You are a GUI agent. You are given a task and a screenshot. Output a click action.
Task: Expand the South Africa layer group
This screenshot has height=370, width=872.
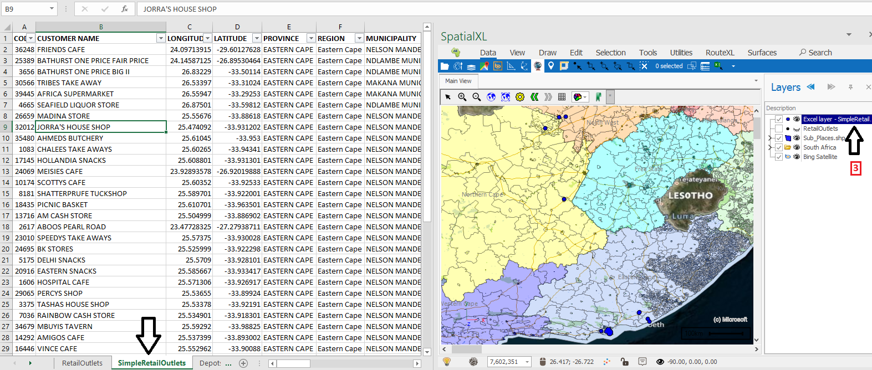[770, 147]
